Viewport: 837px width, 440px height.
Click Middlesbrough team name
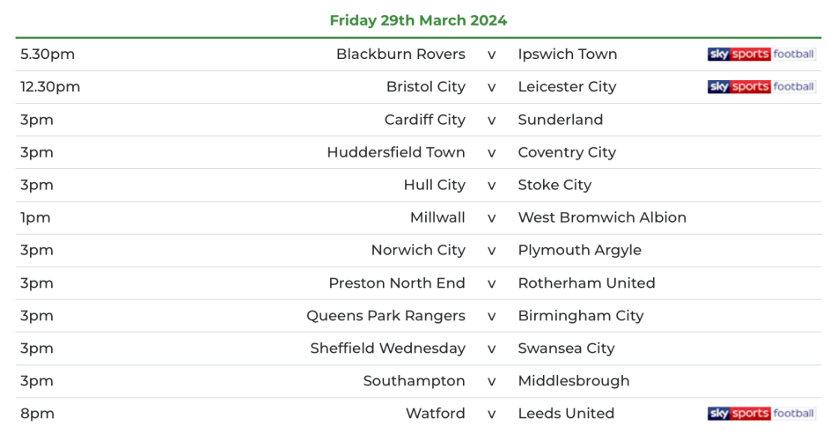(x=574, y=381)
